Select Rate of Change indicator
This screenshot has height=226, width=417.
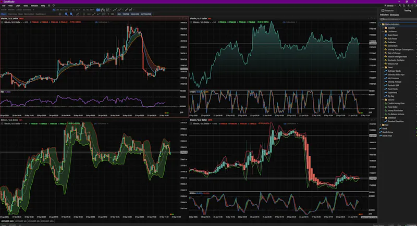394,53
